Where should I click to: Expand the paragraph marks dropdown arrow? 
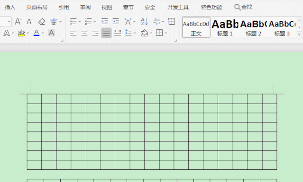pyautogui.click(x=163, y=22)
